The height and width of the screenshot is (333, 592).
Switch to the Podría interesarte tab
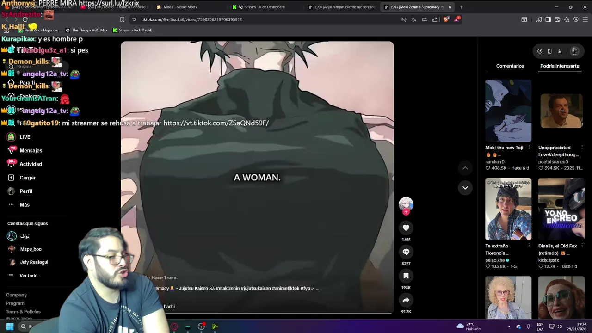(560, 66)
